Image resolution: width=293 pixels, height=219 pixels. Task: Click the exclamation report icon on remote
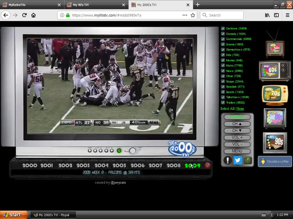227,160
